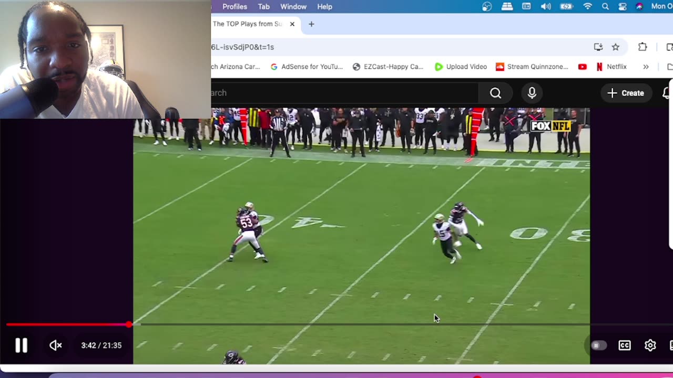Click the OBS status icon in menu bar
This screenshot has width=673, height=378.
pos(487,6)
